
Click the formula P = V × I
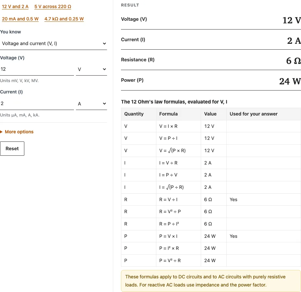tap(168, 236)
